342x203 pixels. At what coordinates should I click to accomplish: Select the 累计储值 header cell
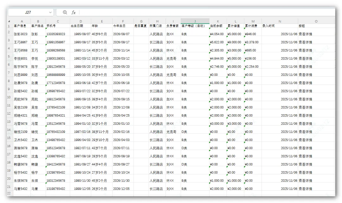[x=235, y=26]
